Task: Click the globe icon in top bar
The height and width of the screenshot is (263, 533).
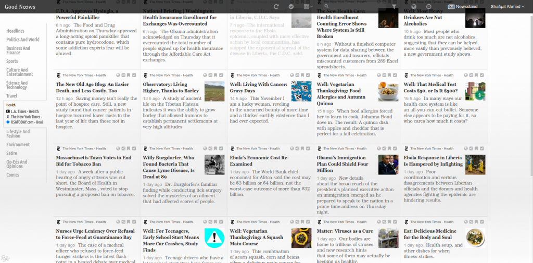Action: coord(414,6)
